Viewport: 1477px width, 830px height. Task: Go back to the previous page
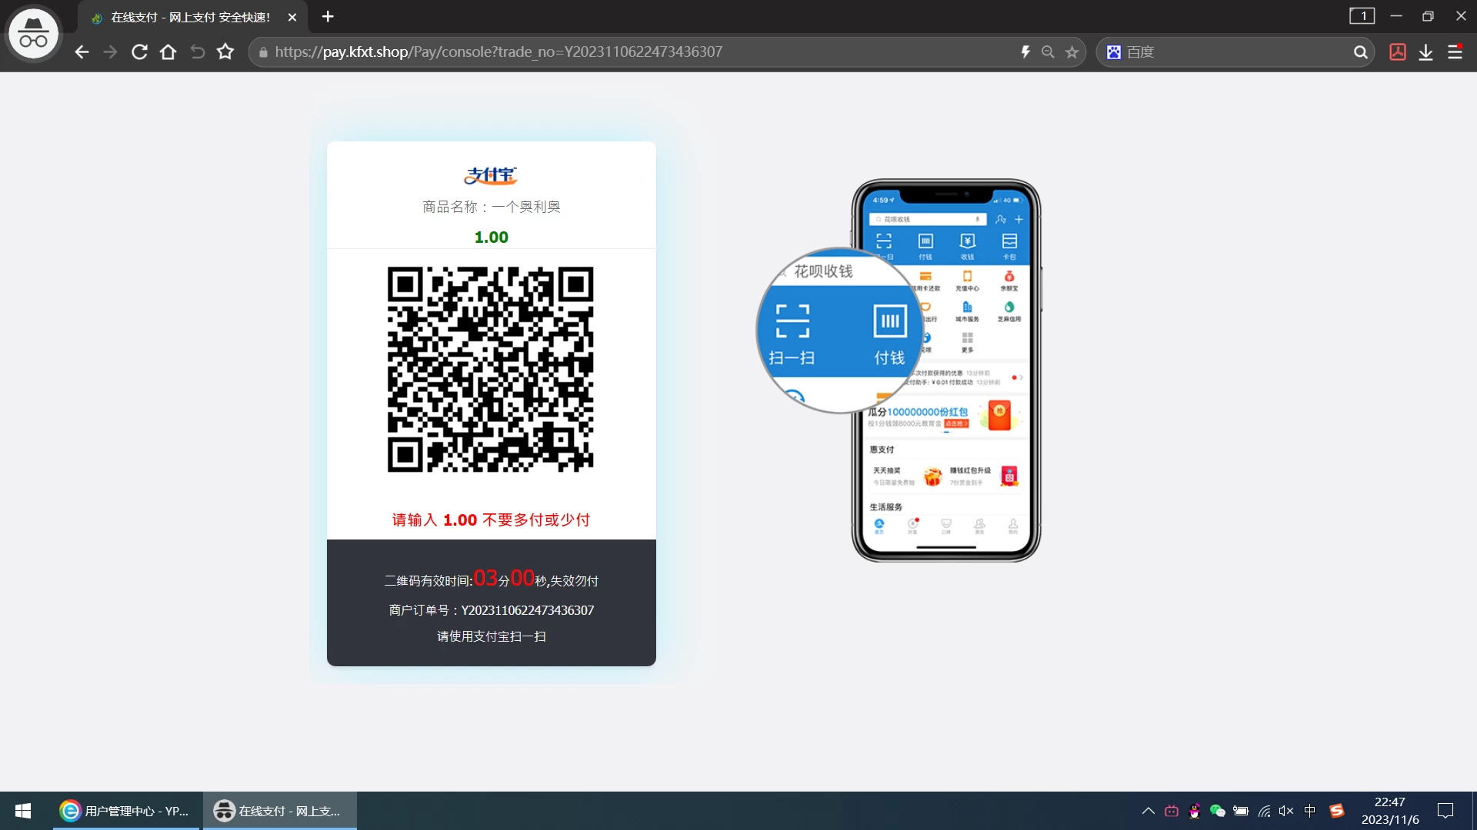point(82,52)
